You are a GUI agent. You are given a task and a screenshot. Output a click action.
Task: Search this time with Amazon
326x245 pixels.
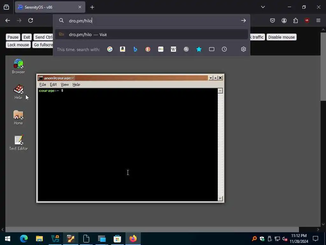coord(123,49)
